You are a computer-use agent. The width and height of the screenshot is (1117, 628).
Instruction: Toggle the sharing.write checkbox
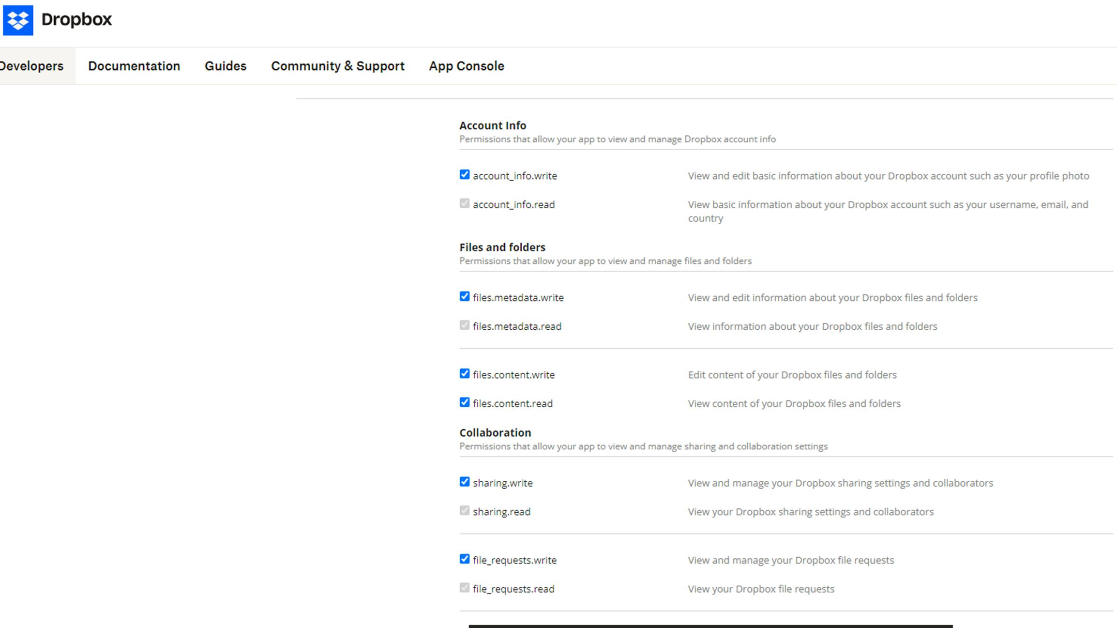pos(465,482)
